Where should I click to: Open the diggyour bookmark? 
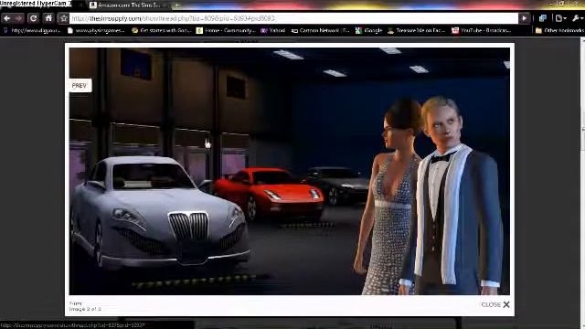pos(32,30)
